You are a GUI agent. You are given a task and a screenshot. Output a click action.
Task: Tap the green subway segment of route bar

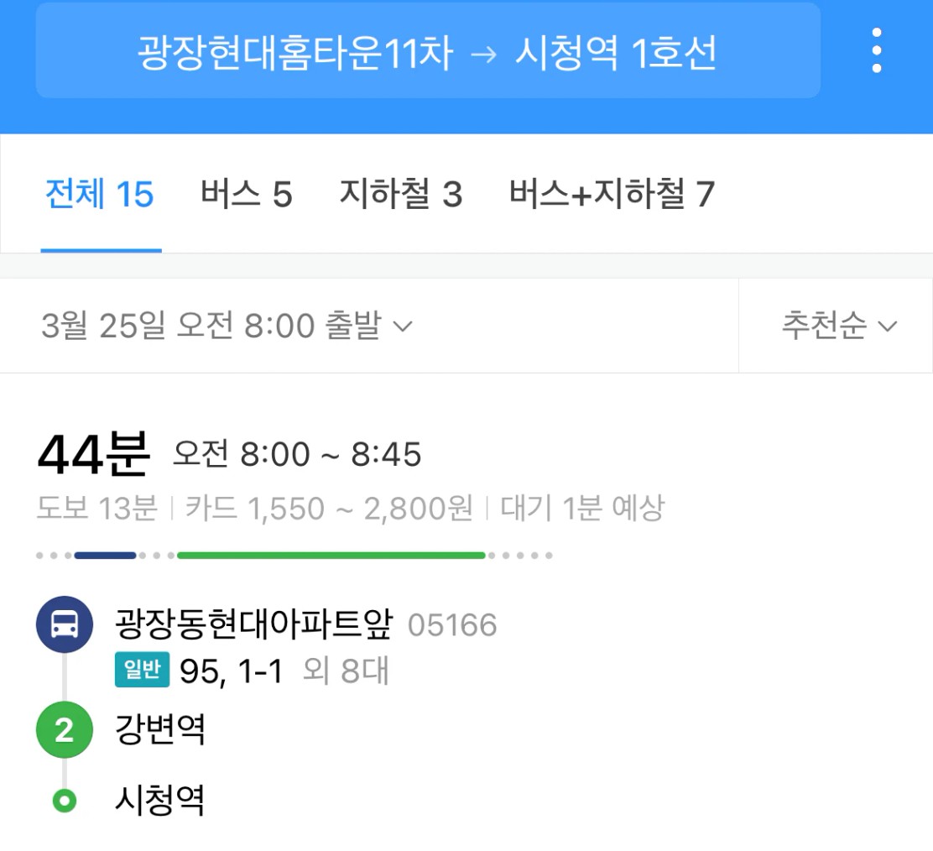[x=331, y=556]
